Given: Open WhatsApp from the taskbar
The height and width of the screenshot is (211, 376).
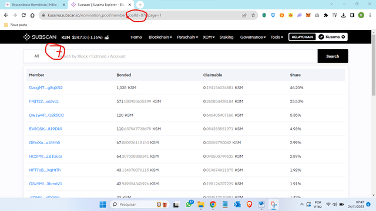Looking at the screenshot, I should pos(189,205).
